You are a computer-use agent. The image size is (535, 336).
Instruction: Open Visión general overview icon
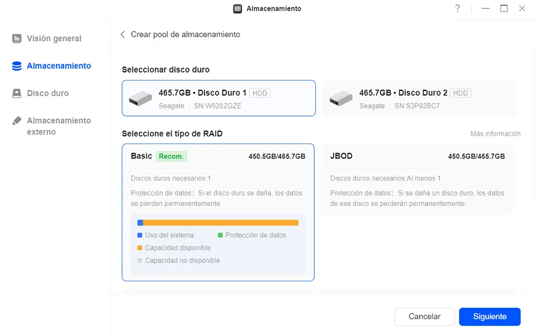pos(17,38)
